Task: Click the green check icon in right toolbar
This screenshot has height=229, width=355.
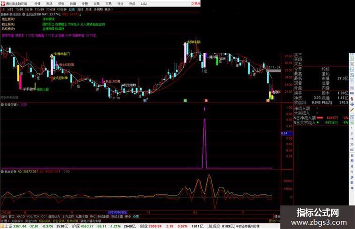Action: pyautogui.click(x=352, y=123)
